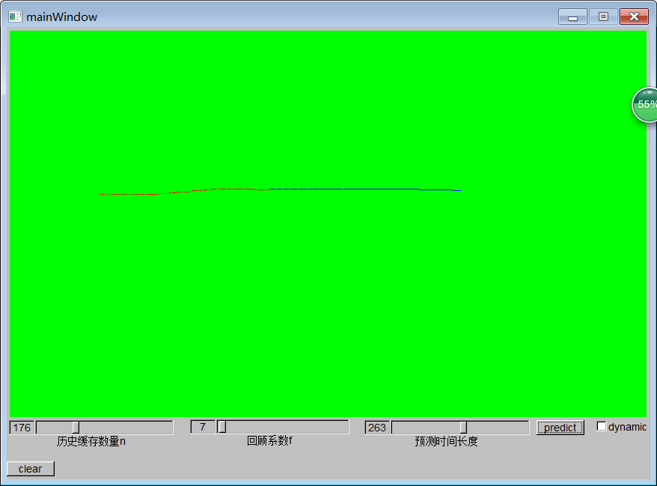Click the history buffer count n slider
The width and height of the screenshot is (657, 486).
pos(104,428)
